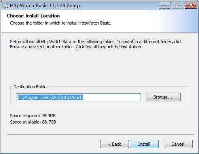199x154 pixels.
Task: Minimize the HttpWatch Setup window
Action: click(x=165, y=6)
